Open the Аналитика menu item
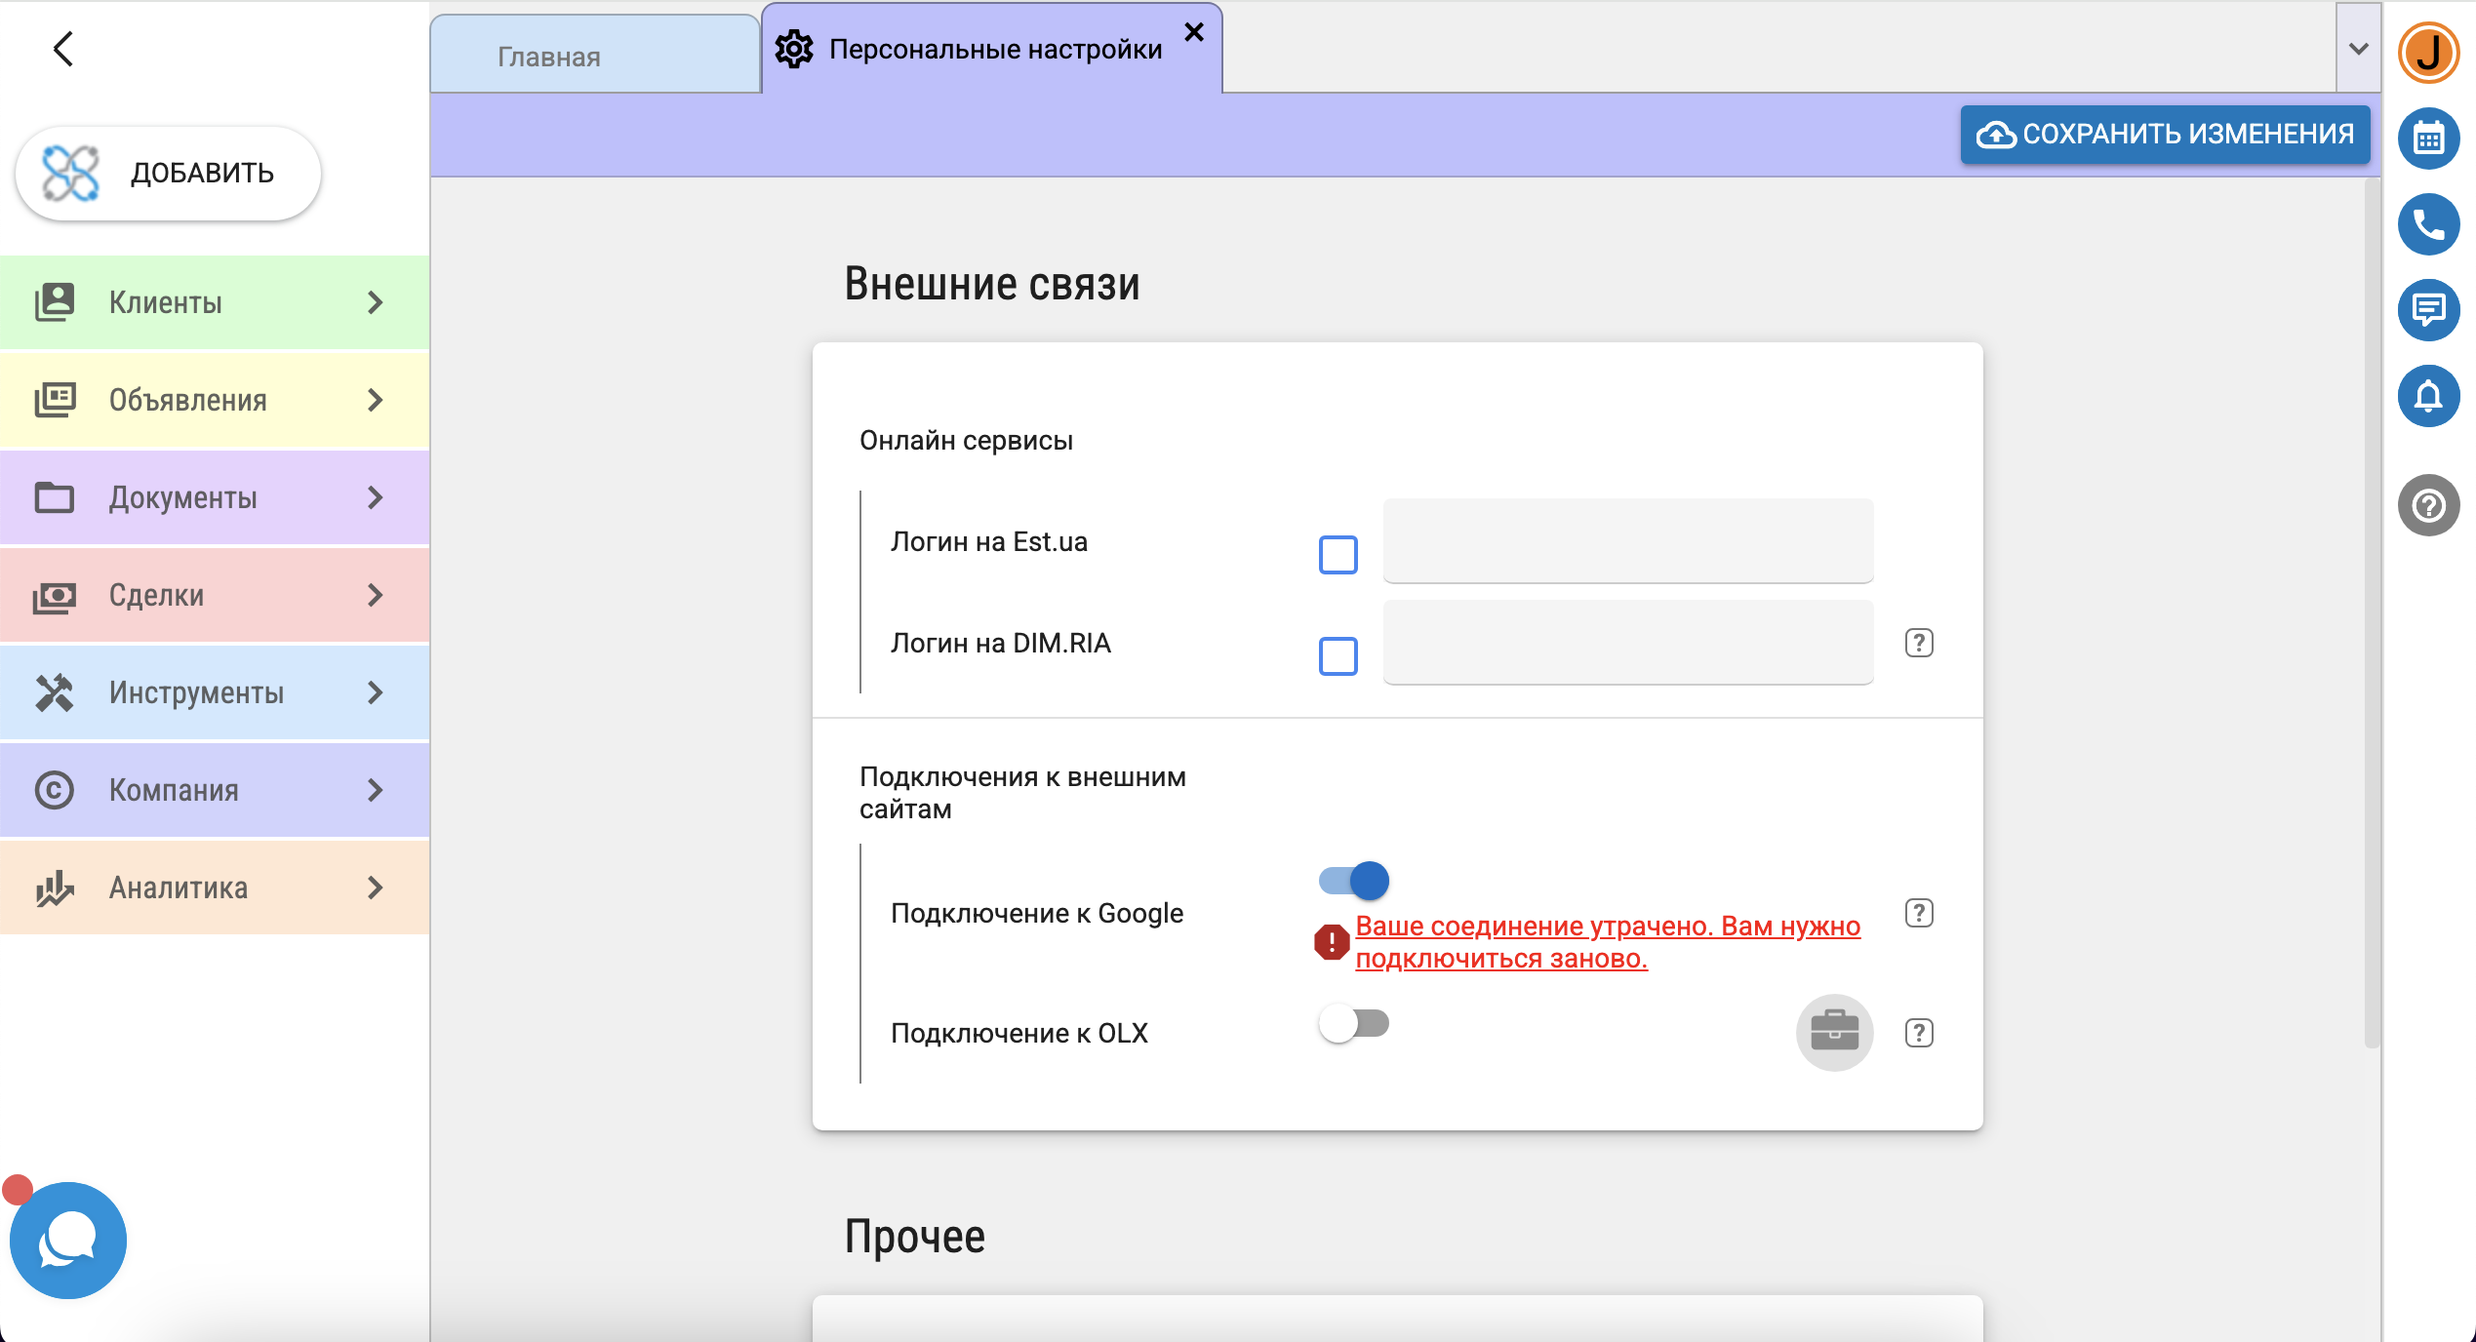2476x1342 pixels. pyautogui.click(x=215, y=888)
